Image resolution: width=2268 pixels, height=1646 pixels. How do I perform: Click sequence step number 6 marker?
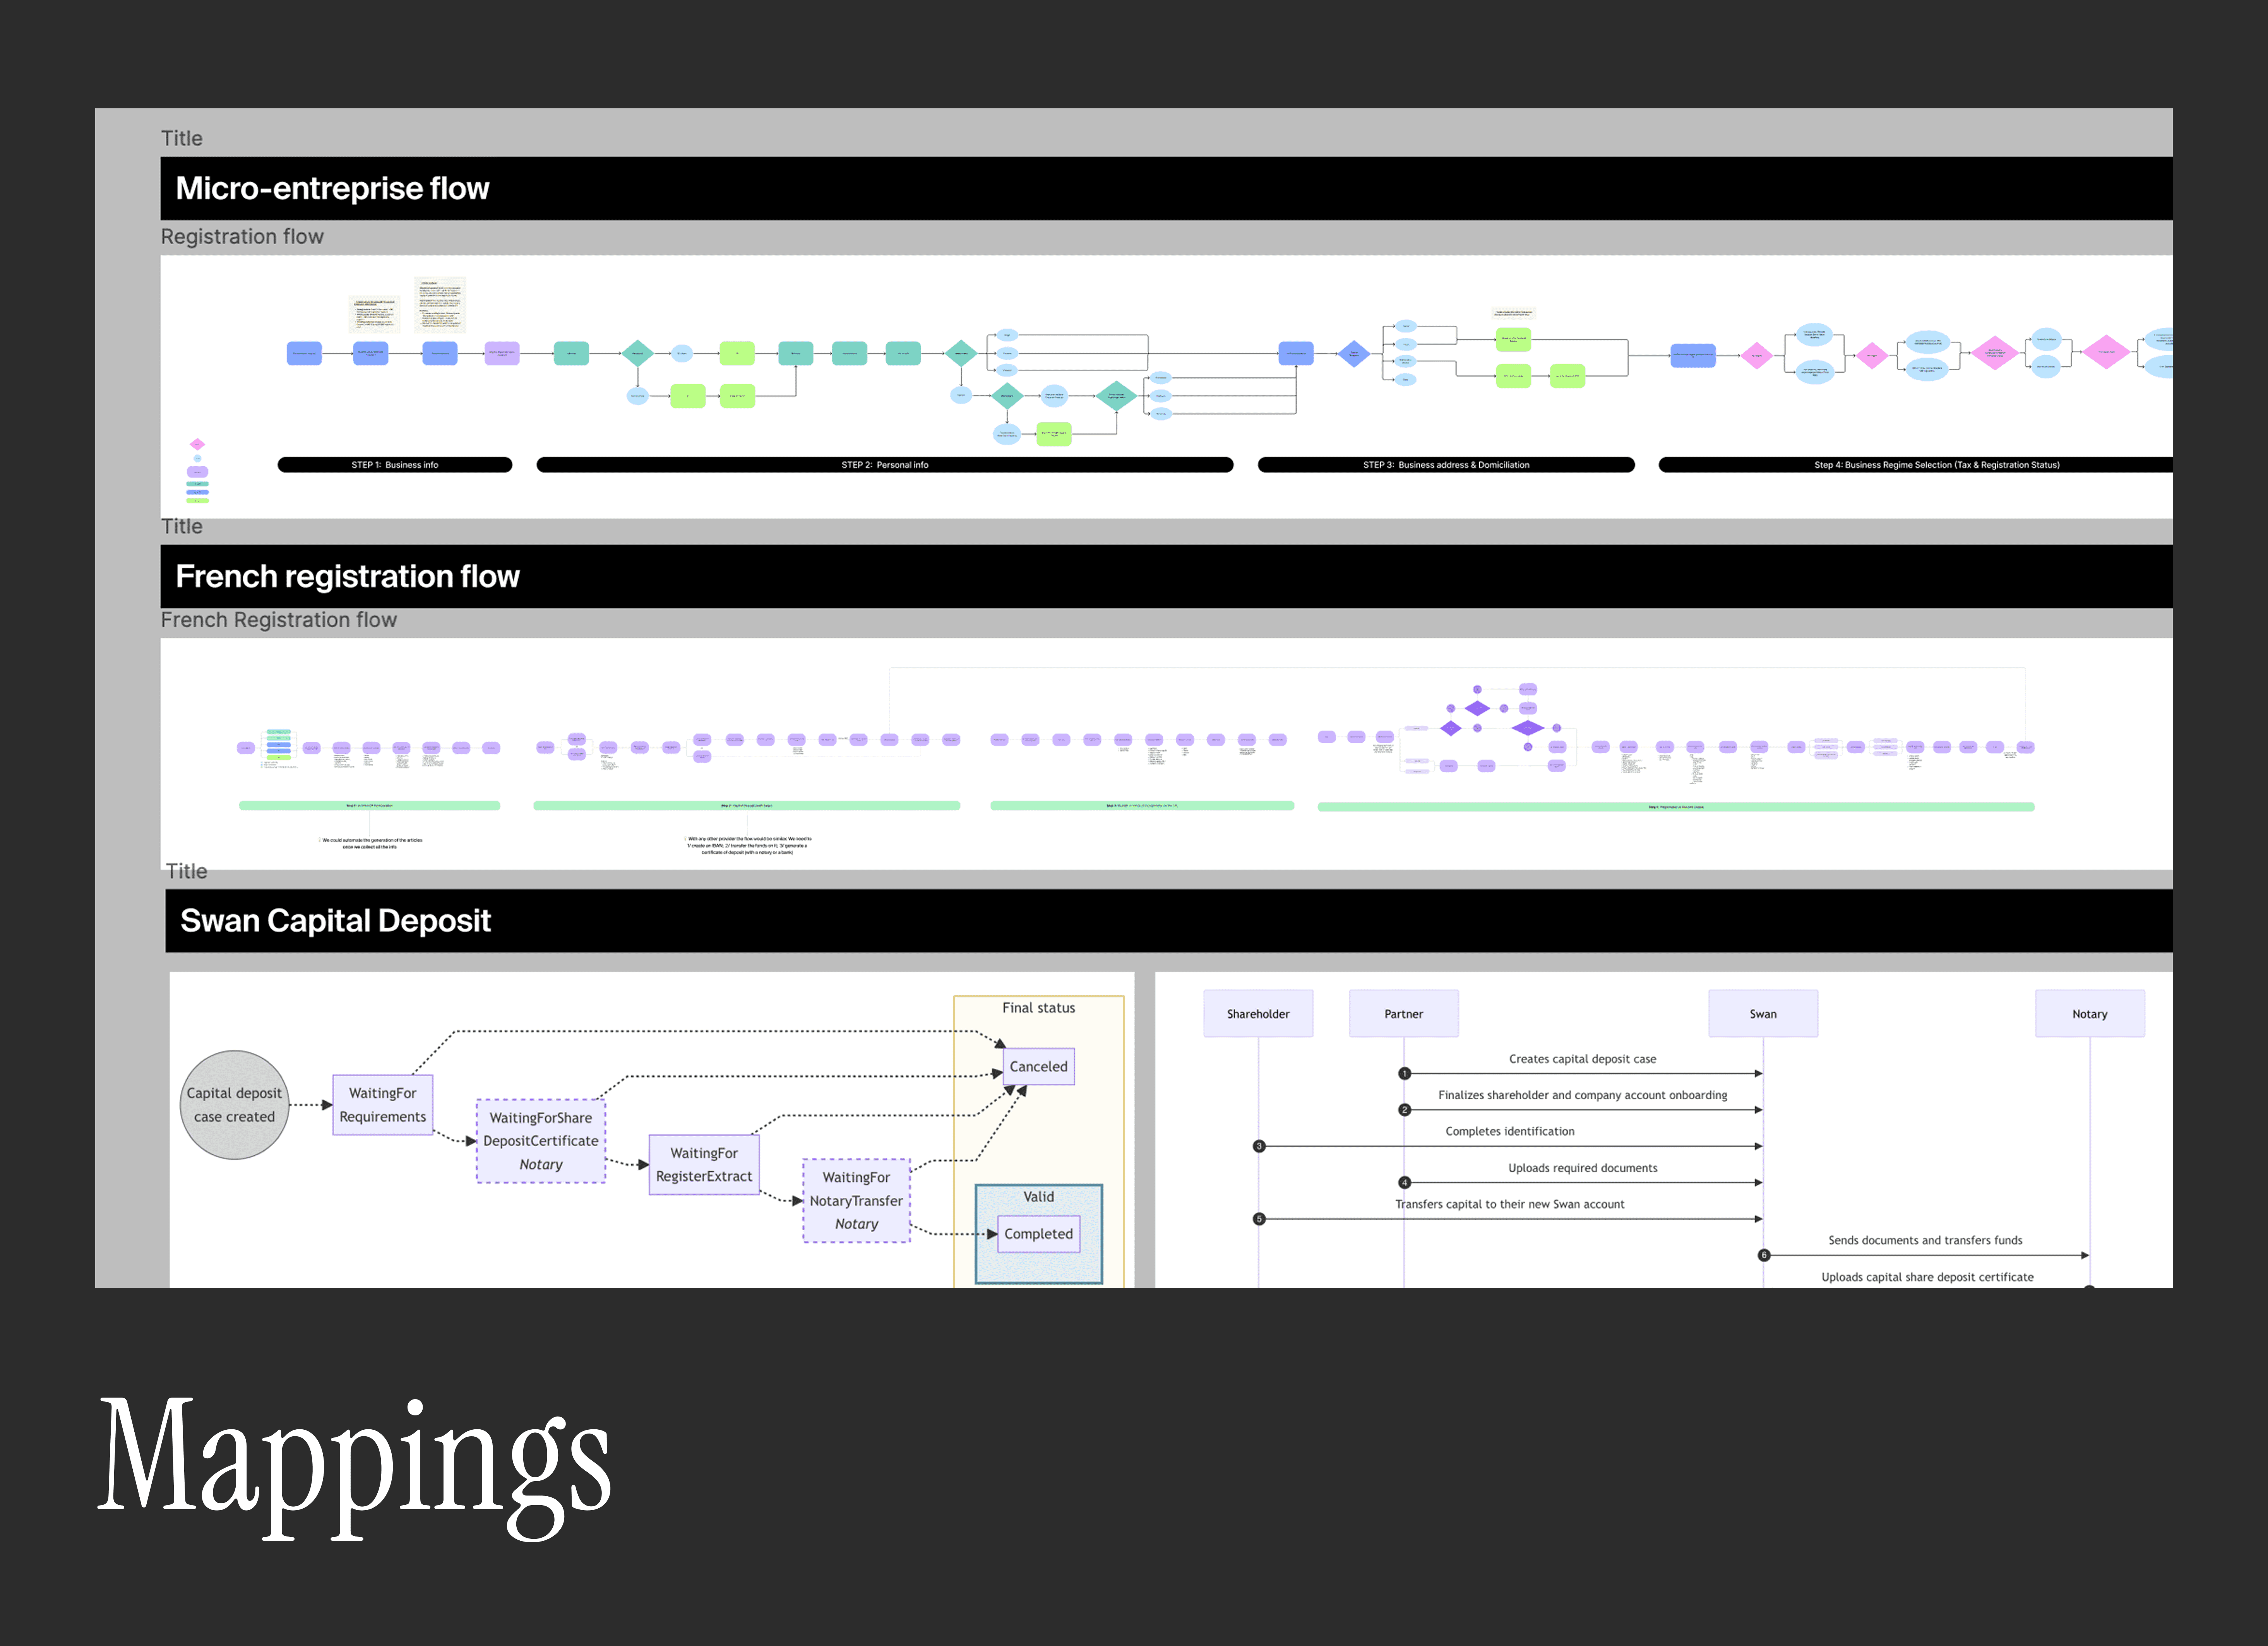tap(1764, 1256)
